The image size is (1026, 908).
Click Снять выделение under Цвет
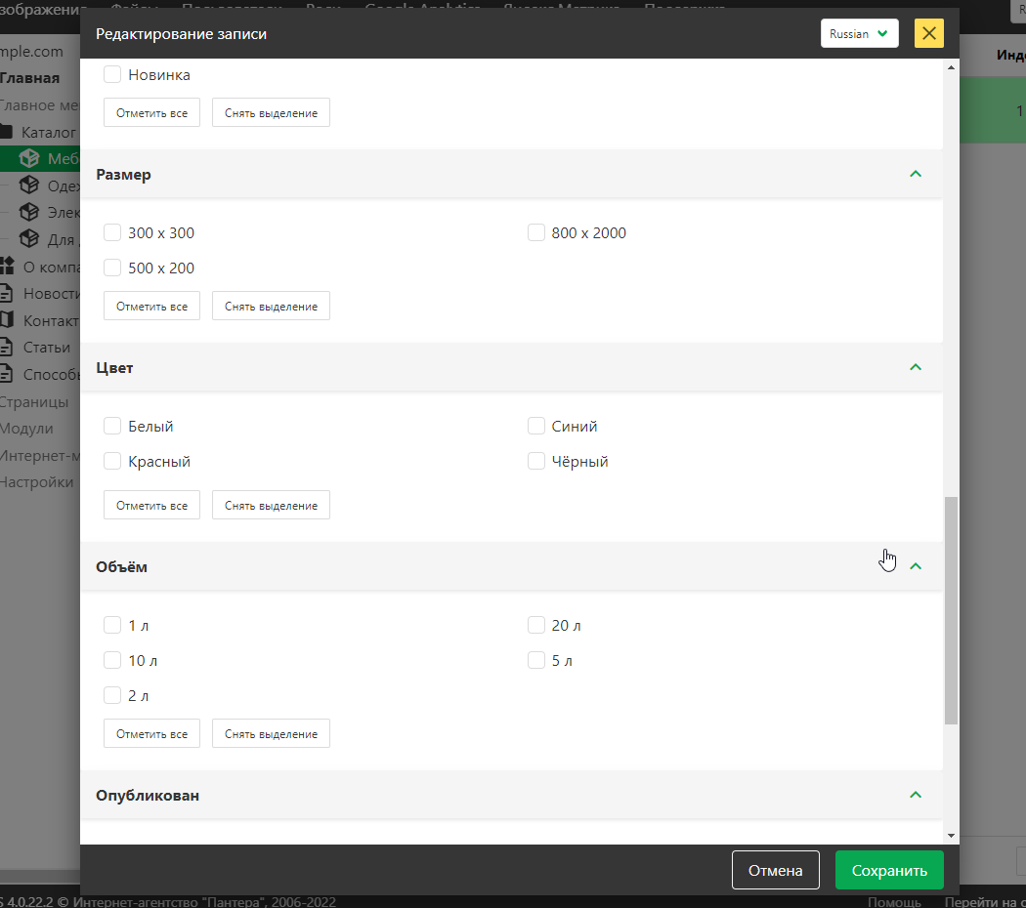(271, 505)
